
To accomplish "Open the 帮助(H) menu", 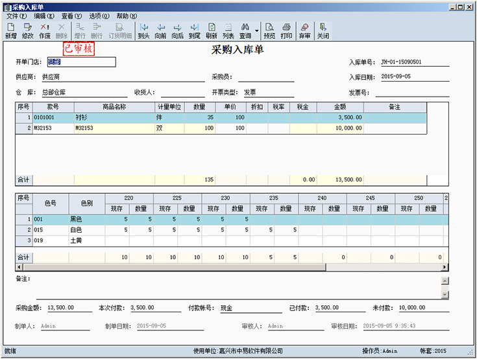I will click(x=127, y=16).
